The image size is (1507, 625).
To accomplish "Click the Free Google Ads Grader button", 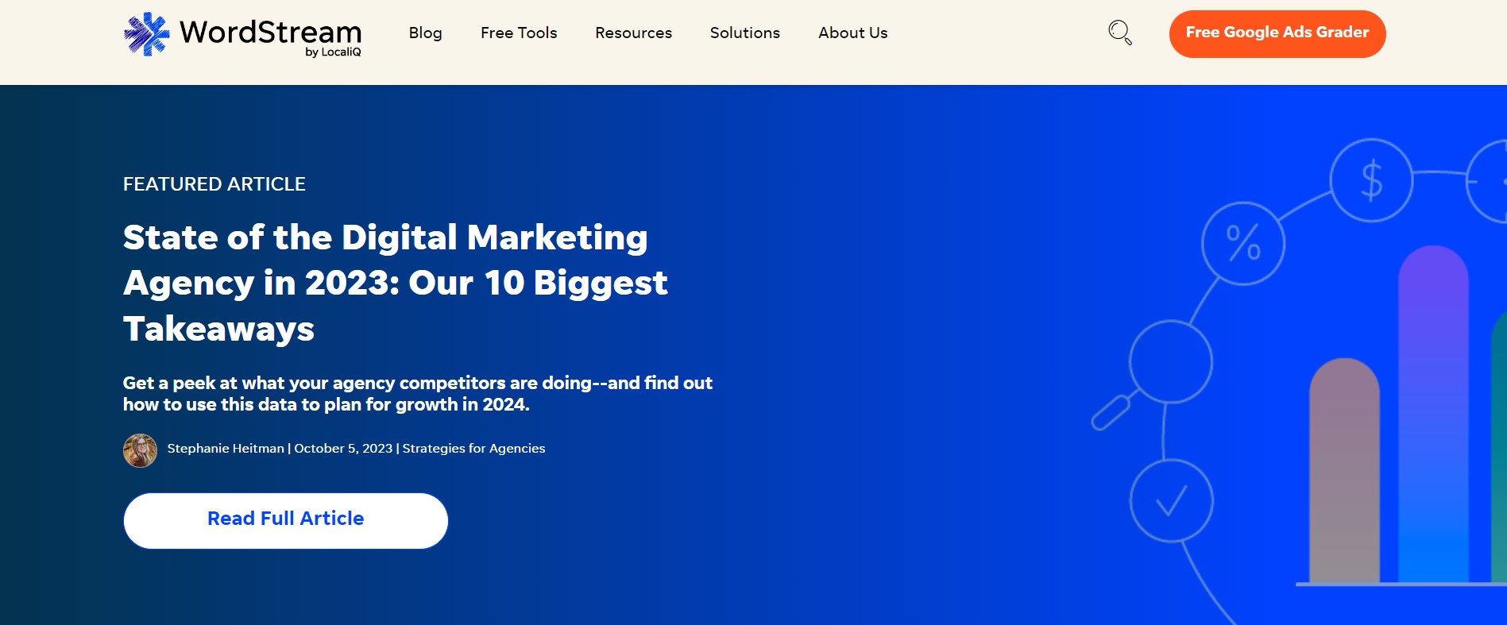I will click(x=1277, y=34).
